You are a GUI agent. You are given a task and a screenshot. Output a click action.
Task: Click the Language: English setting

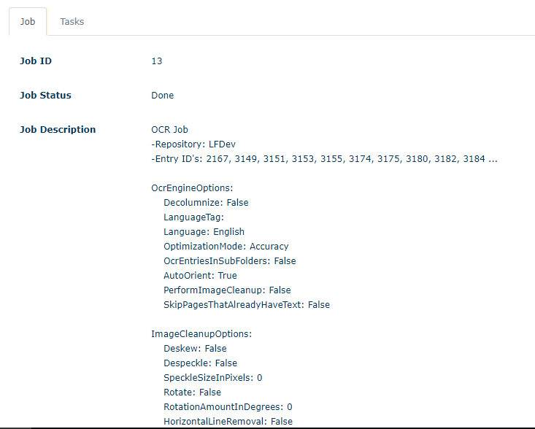click(x=204, y=232)
